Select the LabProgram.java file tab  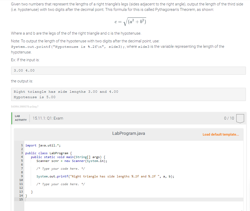(x=128, y=134)
